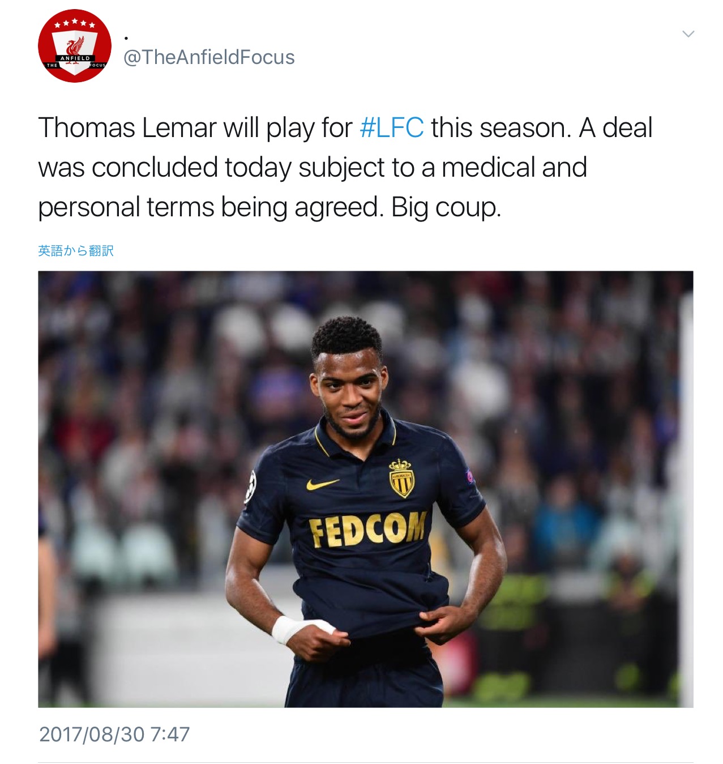
Task: Expand the tweet options chevron menu
Action: point(688,34)
